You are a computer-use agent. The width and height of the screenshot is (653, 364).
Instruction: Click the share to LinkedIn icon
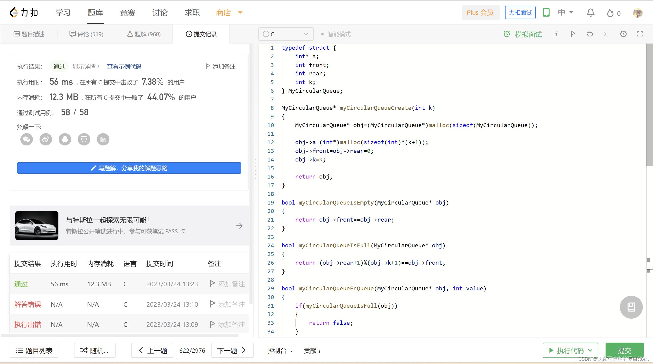pos(102,139)
